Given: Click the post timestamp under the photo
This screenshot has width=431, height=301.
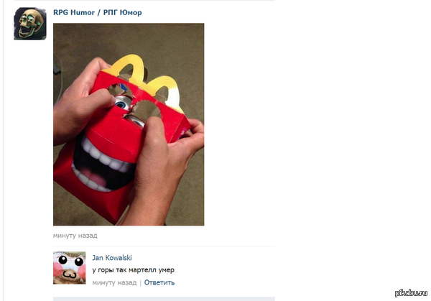Looking at the screenshot, I should pos(75,236).
